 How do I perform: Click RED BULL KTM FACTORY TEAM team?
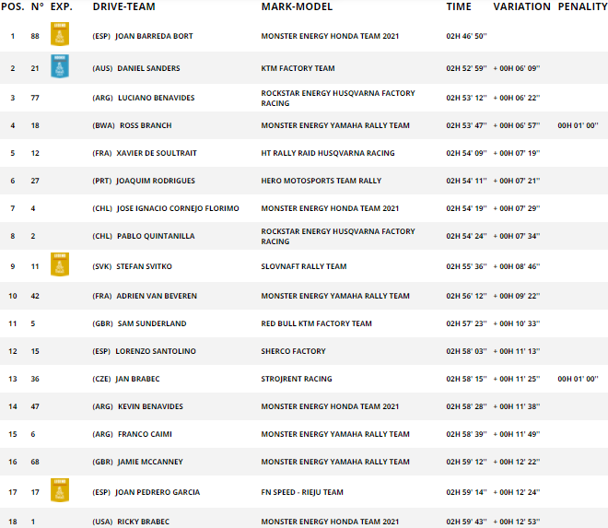316,323
